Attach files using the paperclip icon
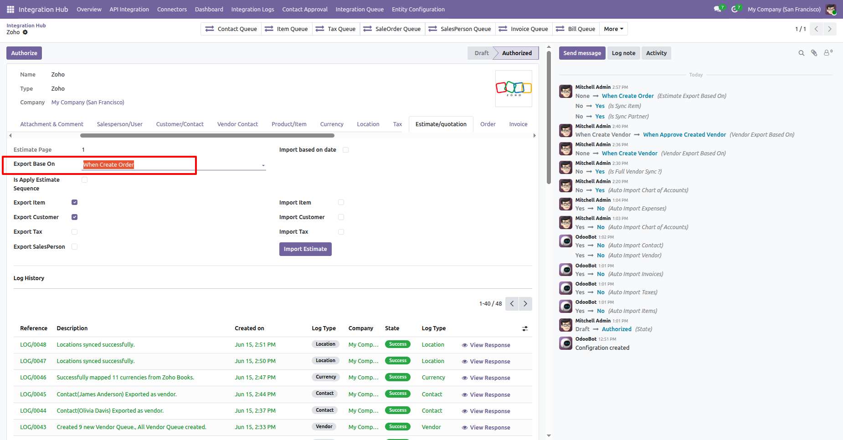 [x=814, y=53]
